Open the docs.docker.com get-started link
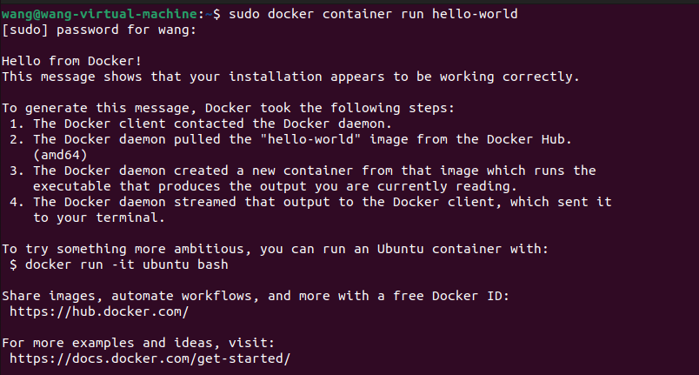The width and height of the screenshot is (699, 375). coord(149,358)
